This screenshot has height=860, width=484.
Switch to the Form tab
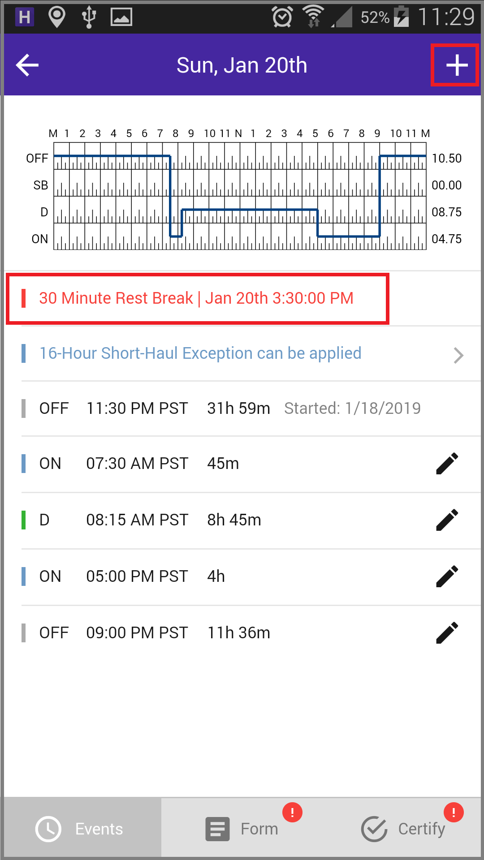point(242,829)
